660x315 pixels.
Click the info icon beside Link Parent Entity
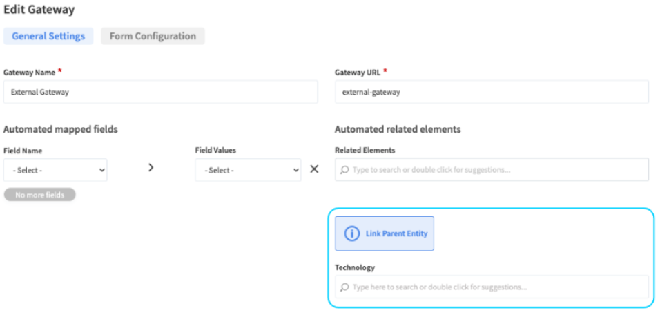(x=352, y=233)
